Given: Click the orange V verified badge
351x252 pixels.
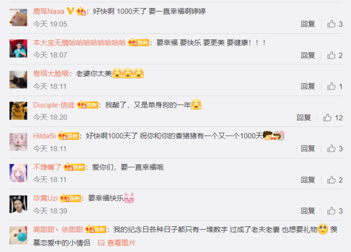Looking at the screenshot, I should pos(71,11).
